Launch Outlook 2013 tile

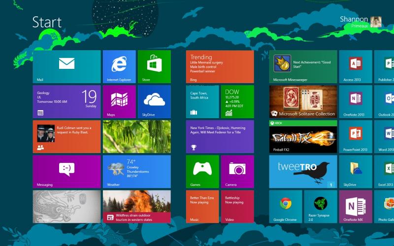point(384,101)
